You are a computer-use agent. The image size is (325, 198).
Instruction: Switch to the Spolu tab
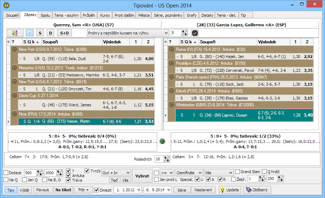(45, 15)
